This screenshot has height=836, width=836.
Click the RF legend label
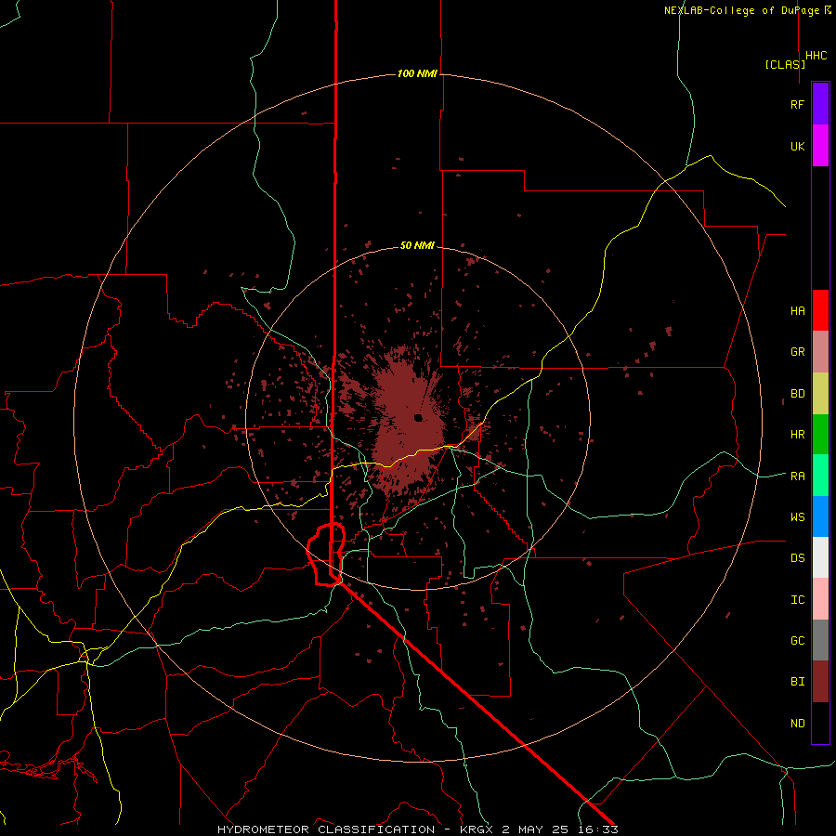[797, 104]
